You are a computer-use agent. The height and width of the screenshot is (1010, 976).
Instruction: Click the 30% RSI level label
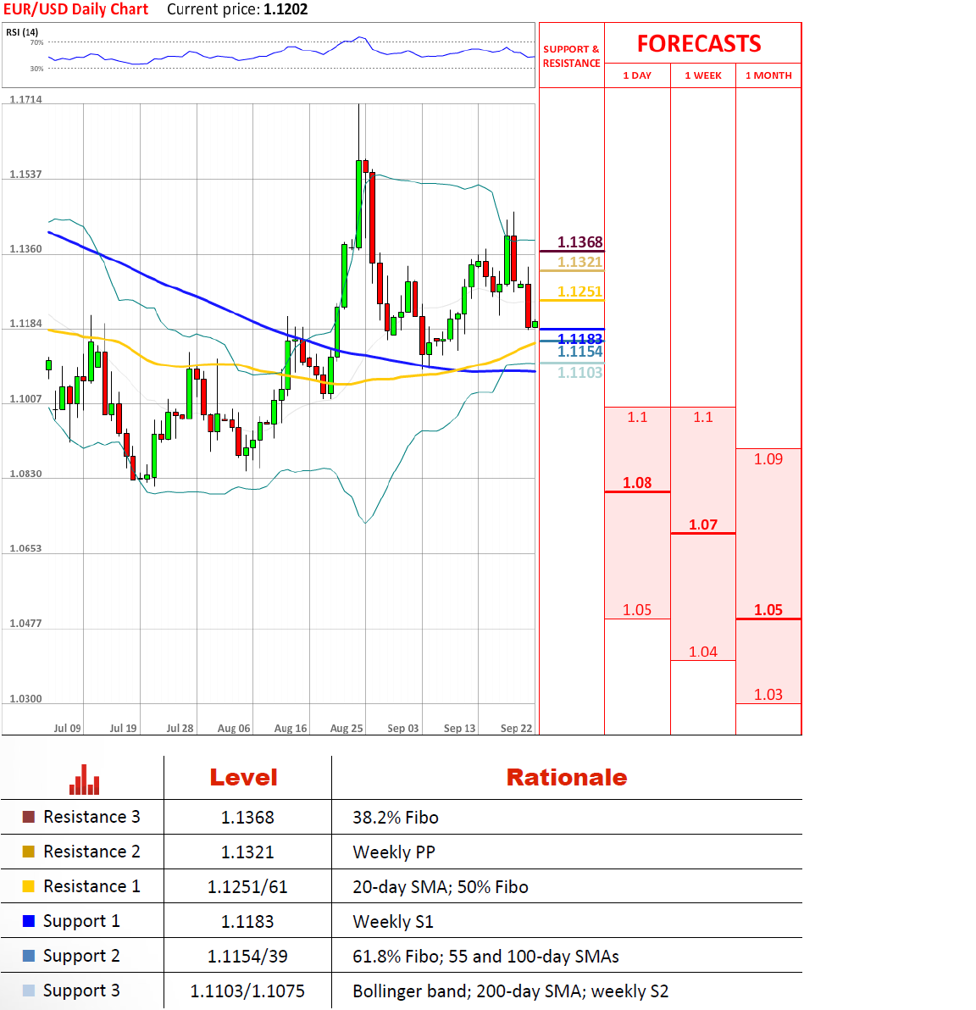tap(36, 69)
